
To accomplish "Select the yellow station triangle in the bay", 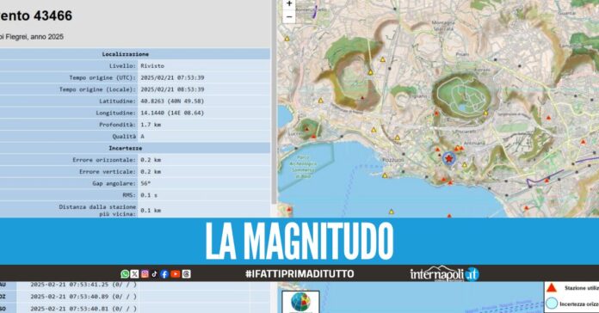I will click(392, 212).
